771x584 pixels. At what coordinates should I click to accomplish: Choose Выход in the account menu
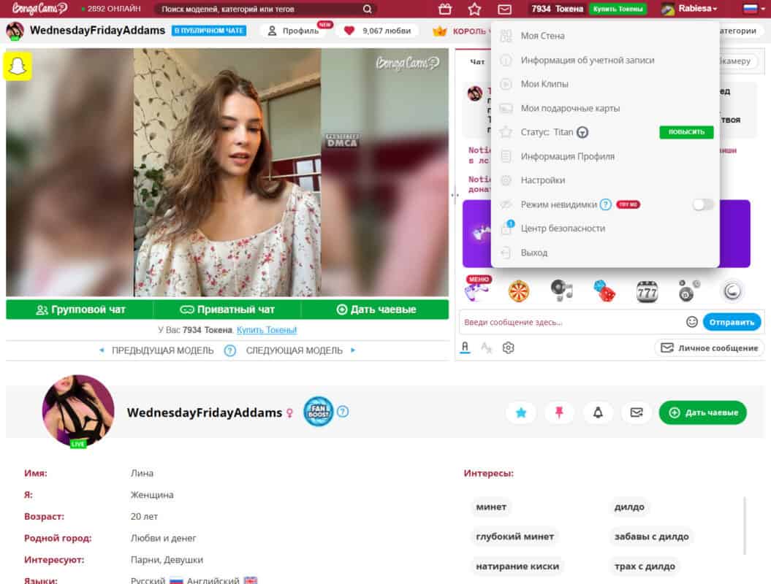point(533,253)
